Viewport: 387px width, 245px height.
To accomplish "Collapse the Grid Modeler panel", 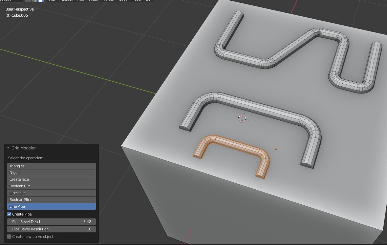I will coord(7,148).
